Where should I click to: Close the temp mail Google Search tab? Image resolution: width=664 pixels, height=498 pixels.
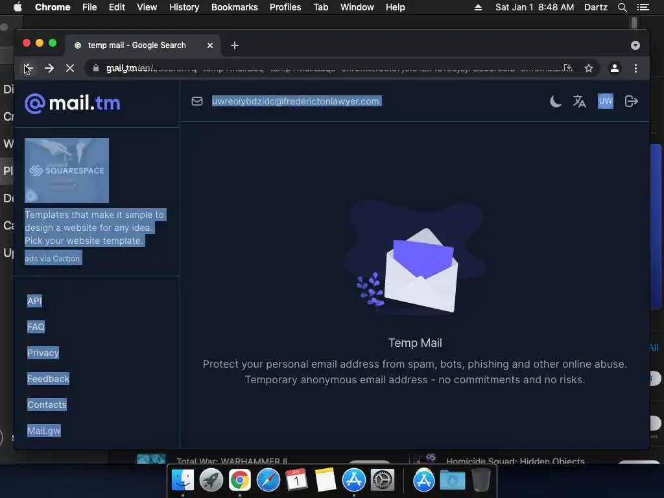tap(210, 45)
